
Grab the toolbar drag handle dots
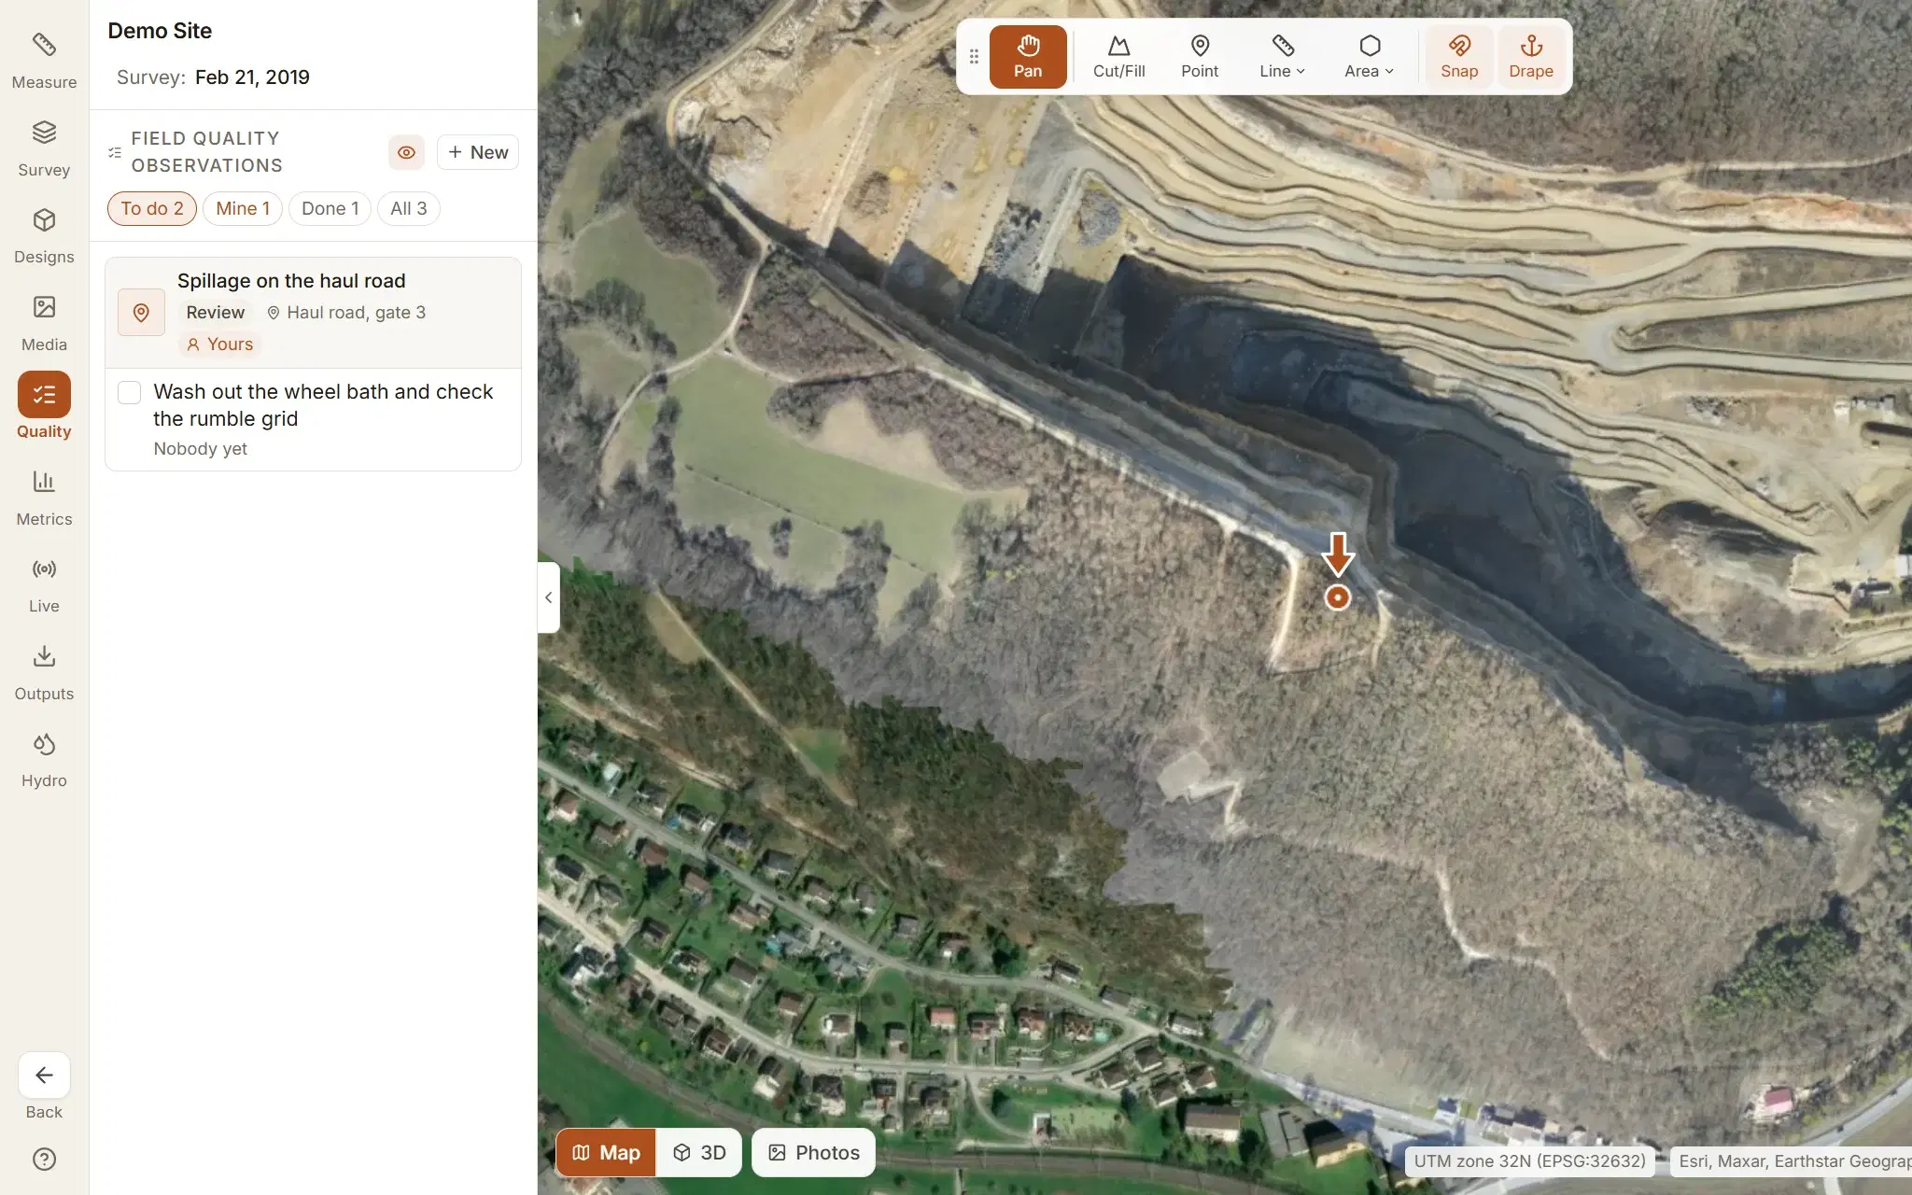point(974,57)
